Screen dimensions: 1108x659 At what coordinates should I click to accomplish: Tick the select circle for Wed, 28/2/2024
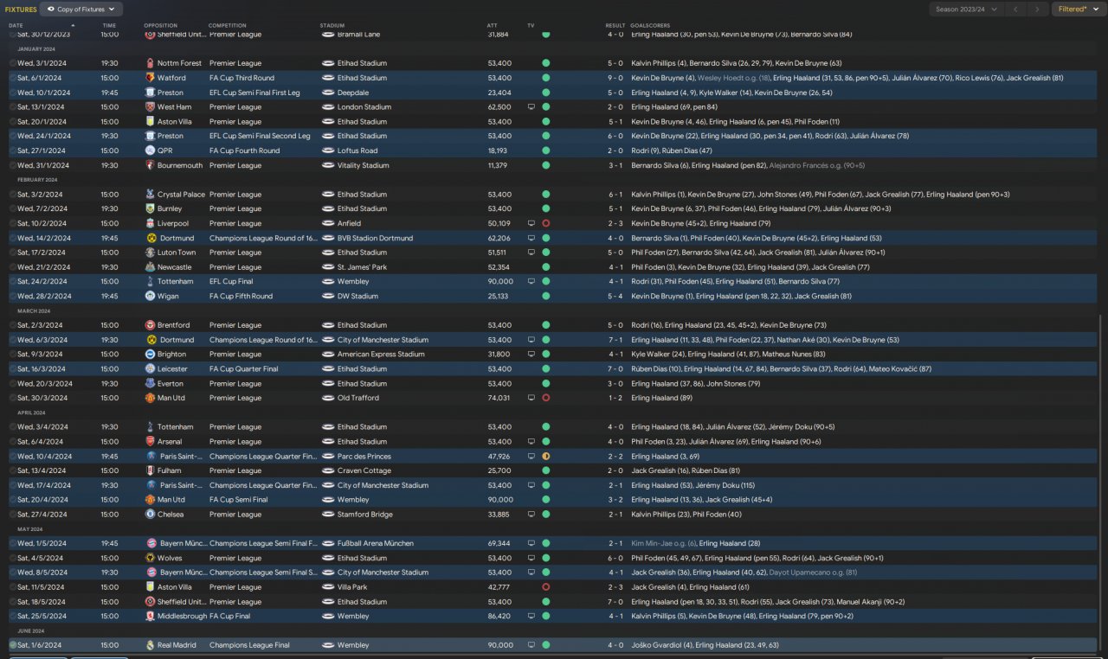pyautogui.click(x=13, y=296)
